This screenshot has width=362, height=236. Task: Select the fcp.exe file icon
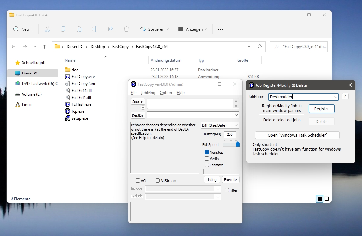pyautogui.click(x=68, y=111)
